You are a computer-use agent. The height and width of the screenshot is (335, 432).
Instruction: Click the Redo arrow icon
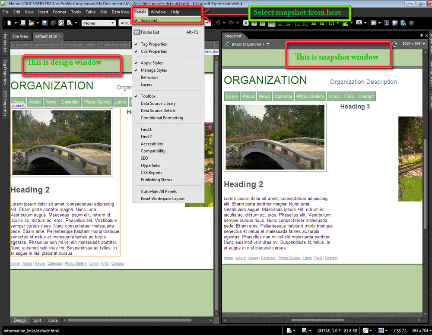[x=232, y=23]
